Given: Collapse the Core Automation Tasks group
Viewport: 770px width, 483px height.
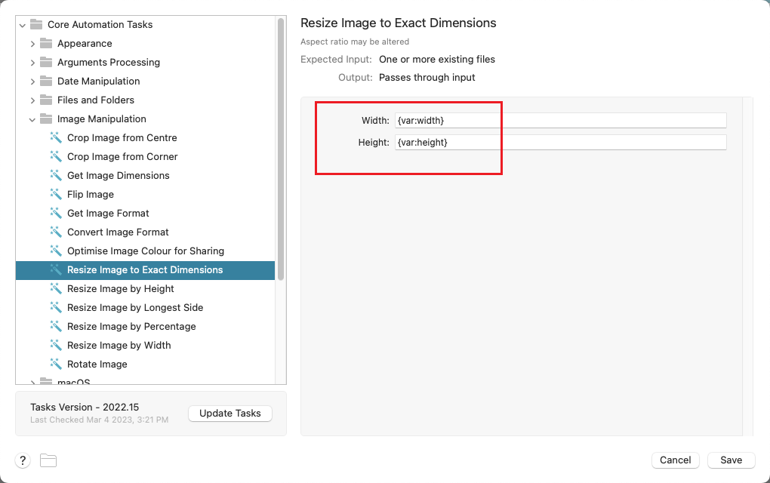Looking at the screenshot, I should (23, 25).
